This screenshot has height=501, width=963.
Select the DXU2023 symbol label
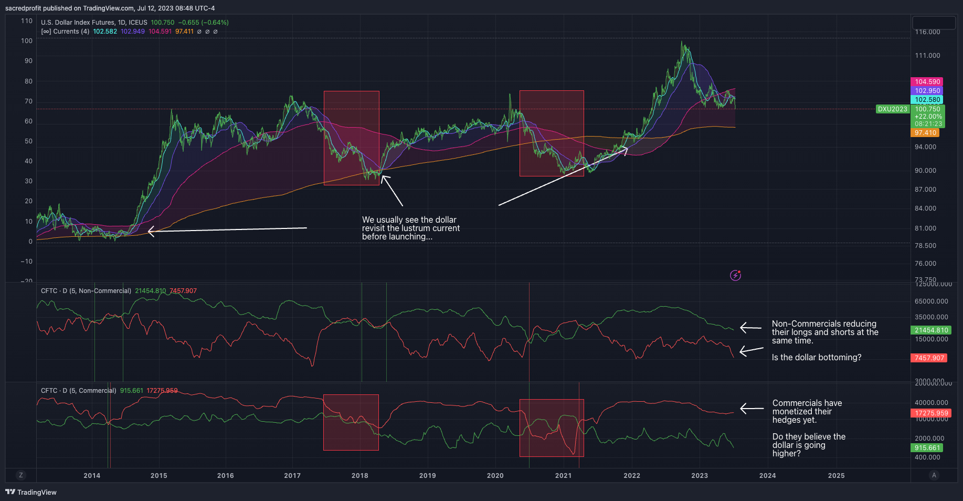pyautogui.click(x=893, y=109)
